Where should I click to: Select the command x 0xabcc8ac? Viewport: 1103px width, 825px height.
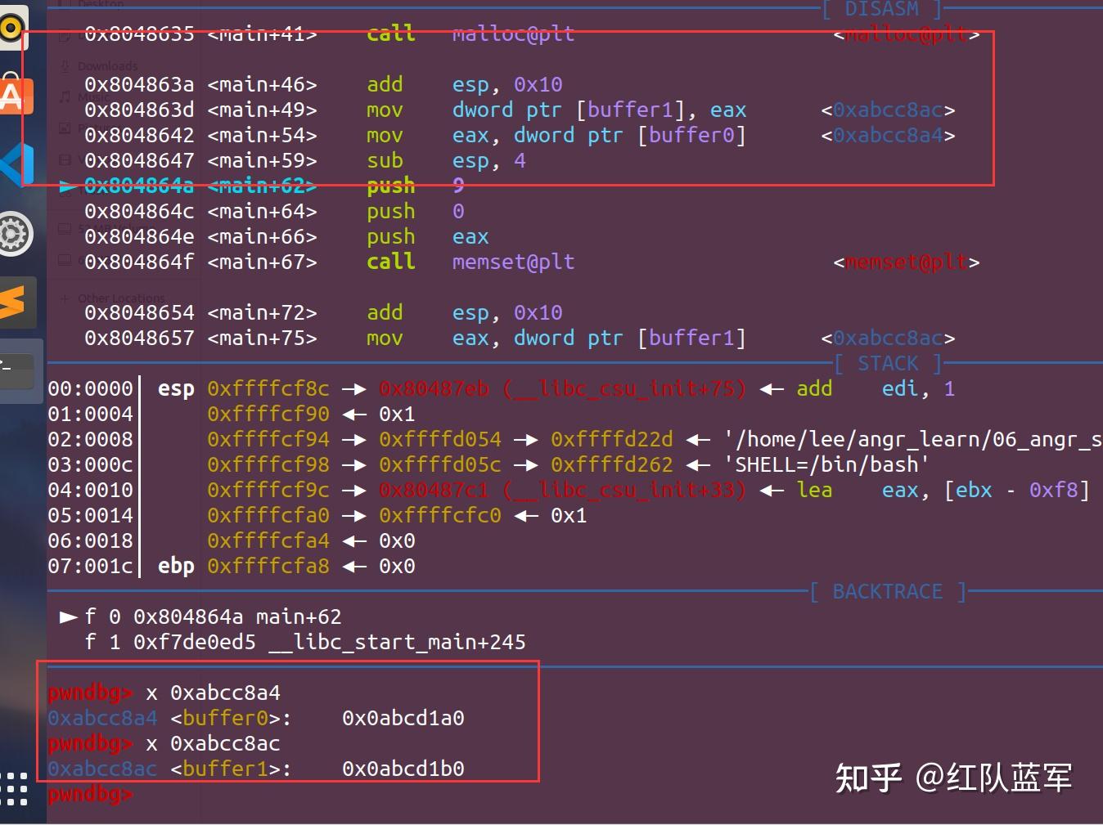point(213,743)
